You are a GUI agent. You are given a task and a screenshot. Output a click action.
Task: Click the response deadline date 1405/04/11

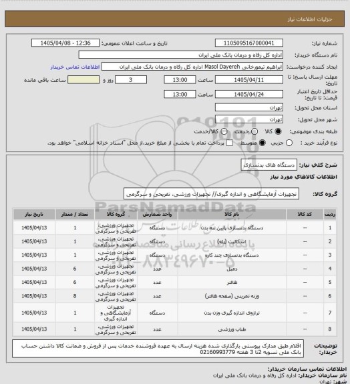point(249,80)
